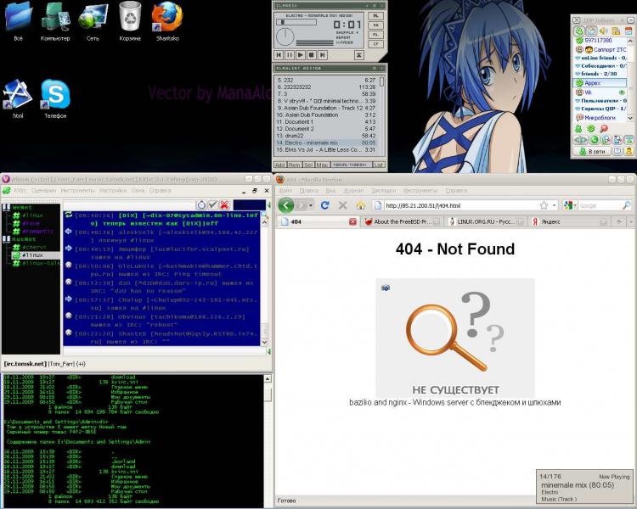Open the Sel menu in the playlist editor
The width and height of the screenshot is (637, 509).
click(308, 165)
